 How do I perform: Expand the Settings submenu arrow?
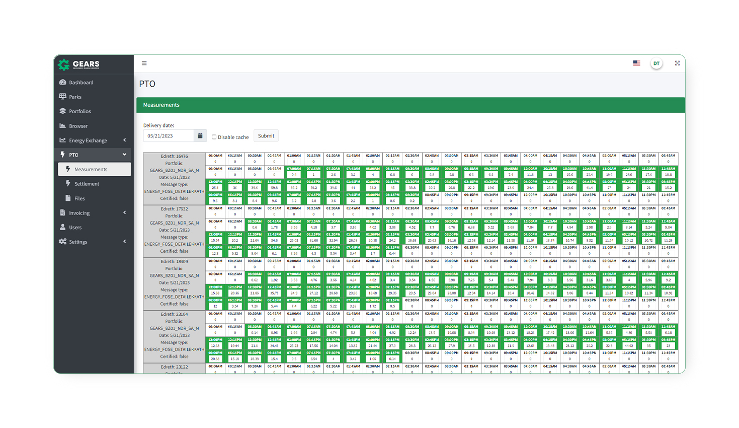125,242
